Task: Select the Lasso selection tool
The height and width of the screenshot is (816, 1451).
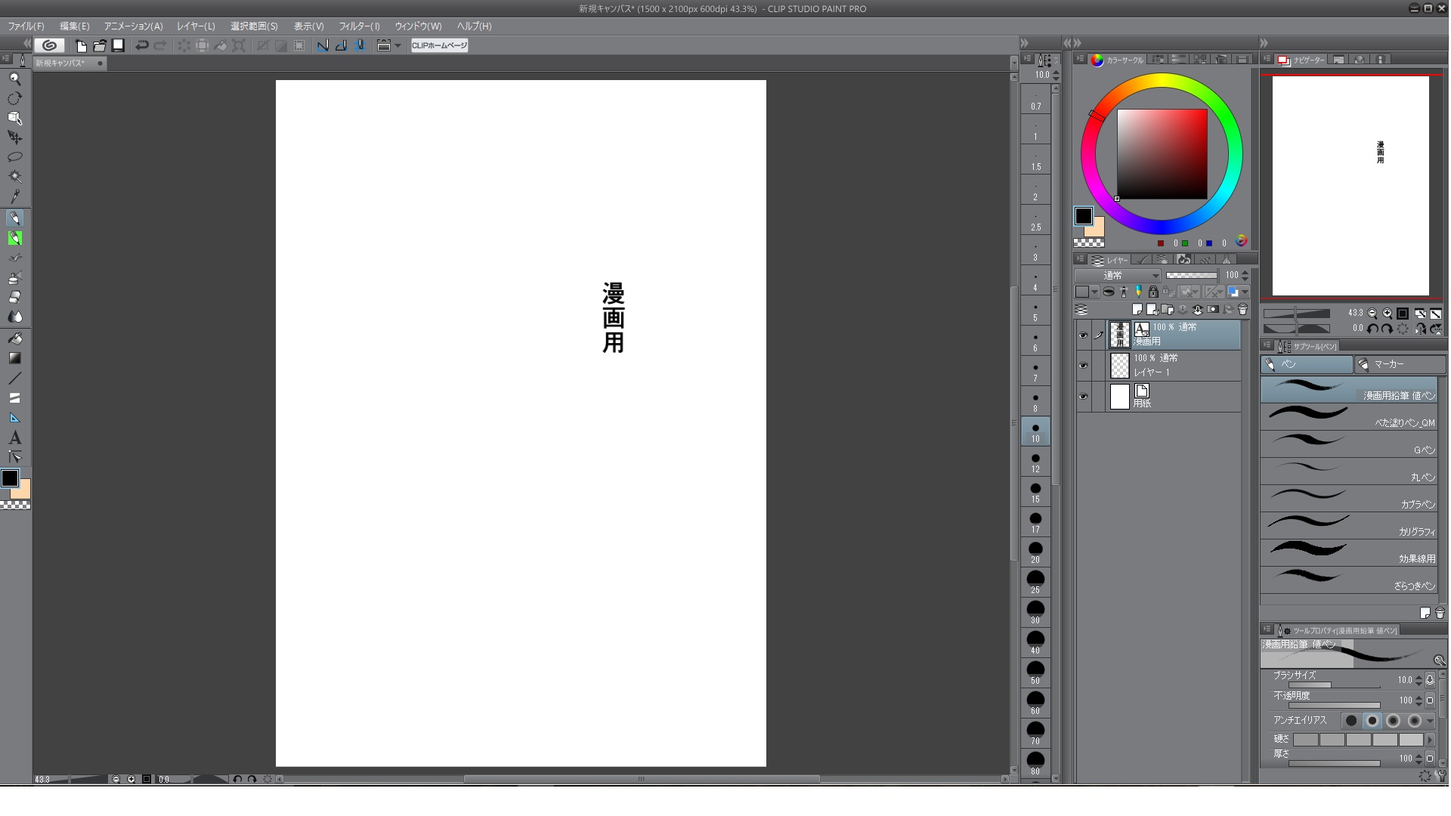Action: point(14,157)
